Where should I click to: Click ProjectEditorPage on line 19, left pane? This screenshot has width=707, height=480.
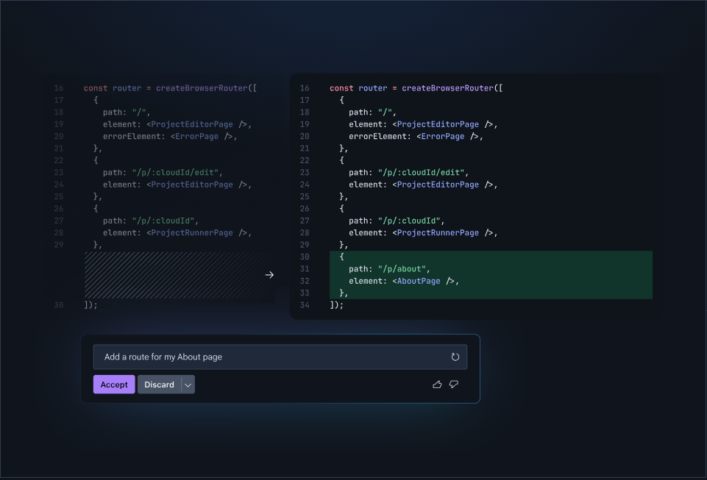[x=192, y=124]
